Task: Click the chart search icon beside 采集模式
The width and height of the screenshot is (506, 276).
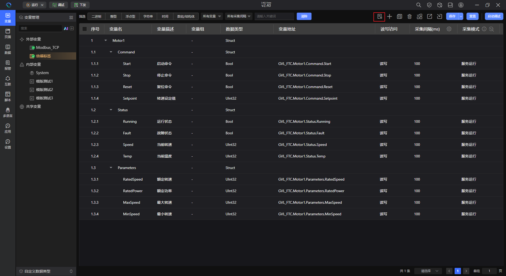Action: 492,29
